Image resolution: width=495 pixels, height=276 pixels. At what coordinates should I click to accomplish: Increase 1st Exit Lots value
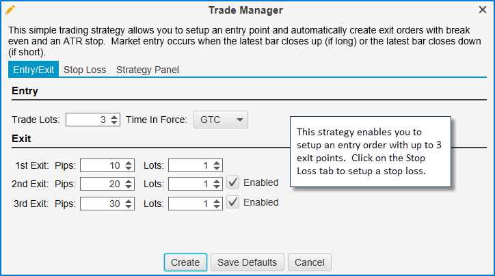tap(217, 162)
